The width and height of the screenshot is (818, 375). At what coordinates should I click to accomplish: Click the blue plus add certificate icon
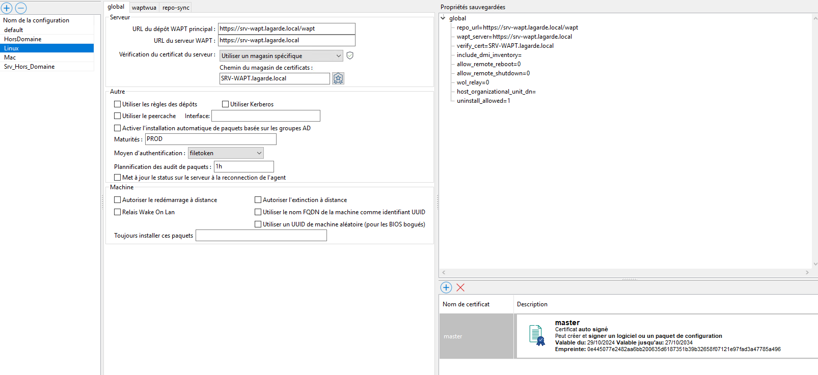point(446,287)
